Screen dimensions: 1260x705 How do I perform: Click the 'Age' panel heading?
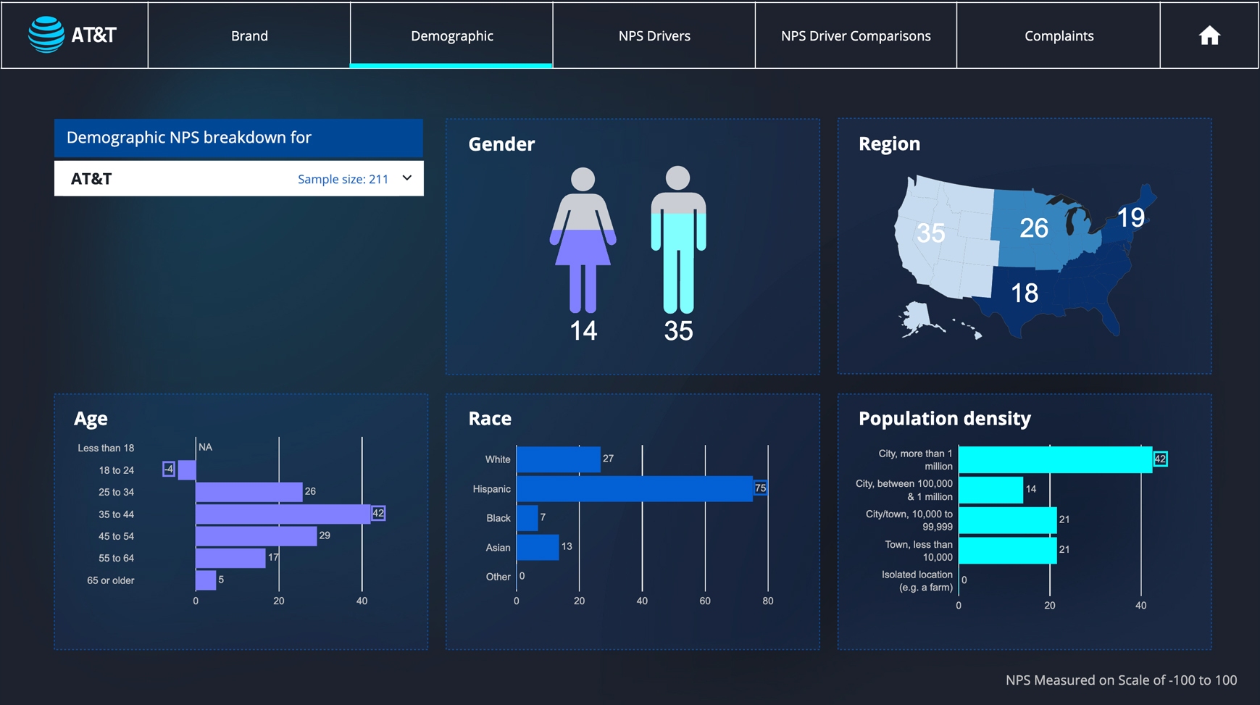pos(91,418)
